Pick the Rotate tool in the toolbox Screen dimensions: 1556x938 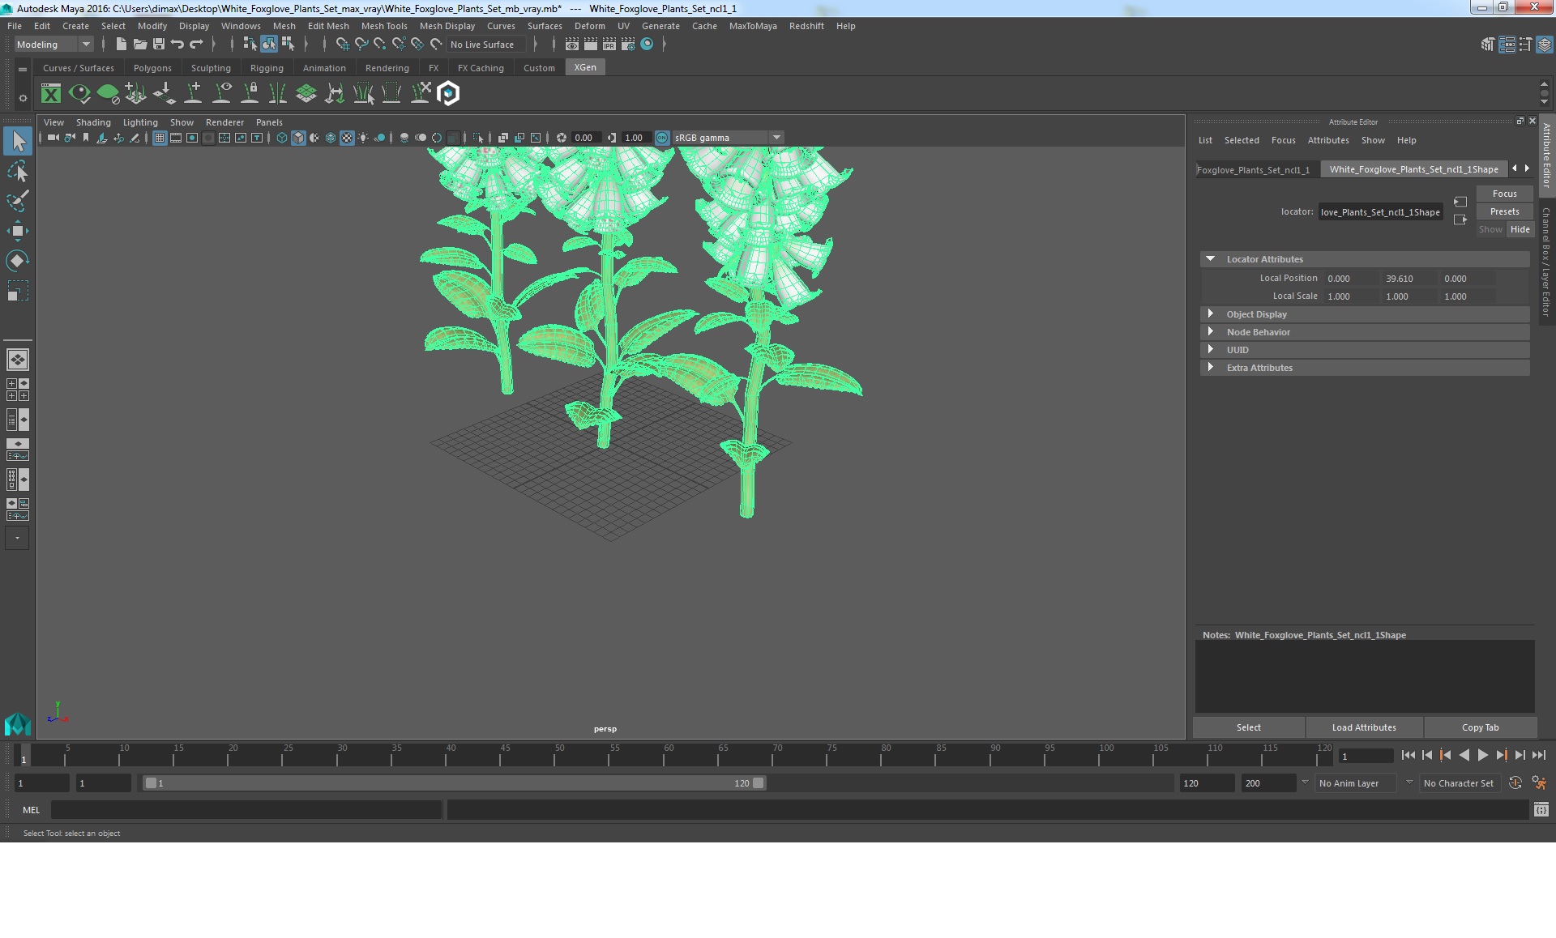(x=17, y=260)
